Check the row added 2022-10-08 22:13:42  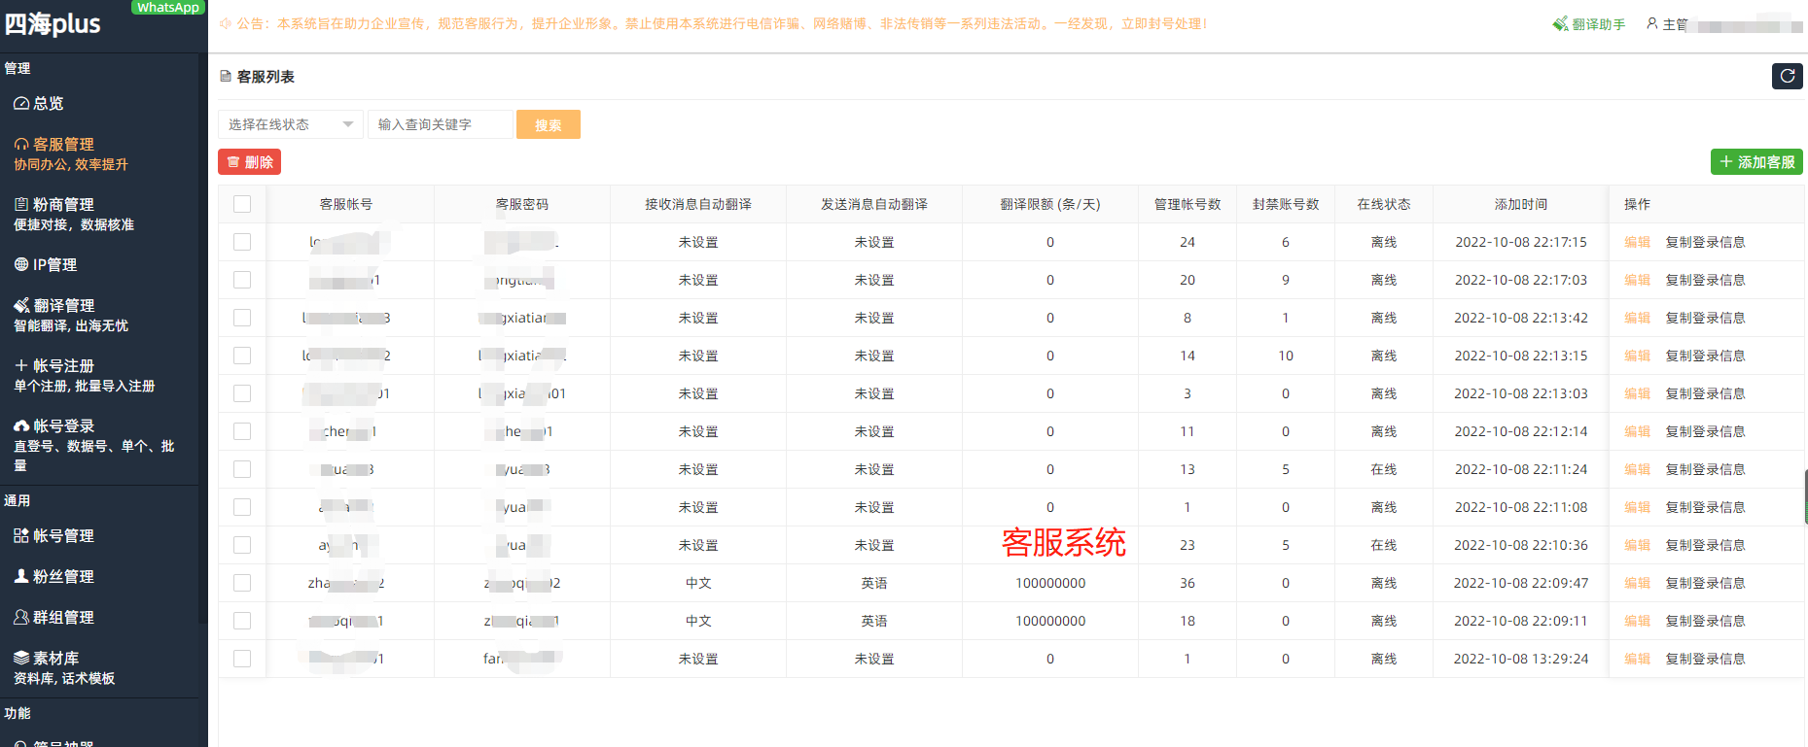(242, 318)
